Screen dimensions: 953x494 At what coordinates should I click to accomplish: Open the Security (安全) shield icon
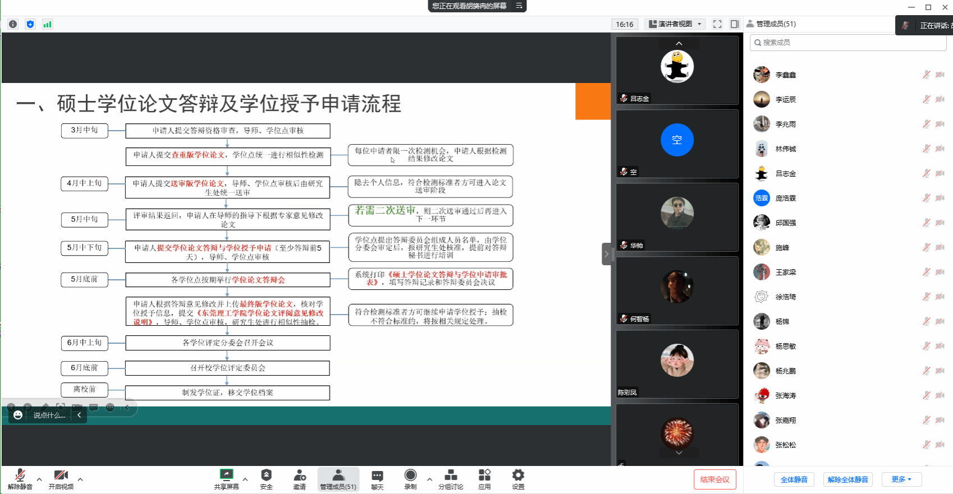(266, 475)
